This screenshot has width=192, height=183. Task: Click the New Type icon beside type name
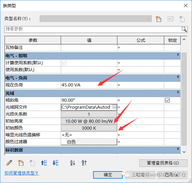(x=158, y=19)
